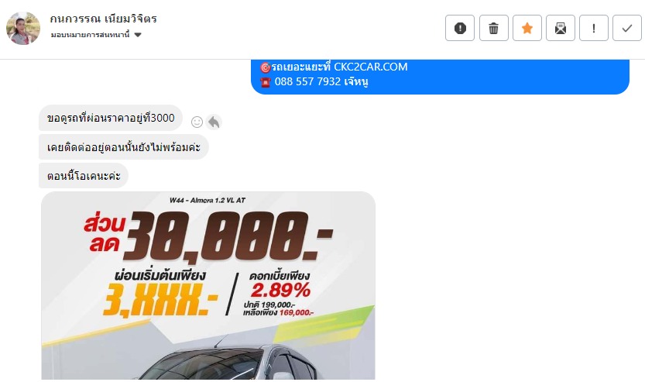Reply to the 3000 installment message
Image resolution: width=645 pixels, height=382 pixels.
click(214, 122)
